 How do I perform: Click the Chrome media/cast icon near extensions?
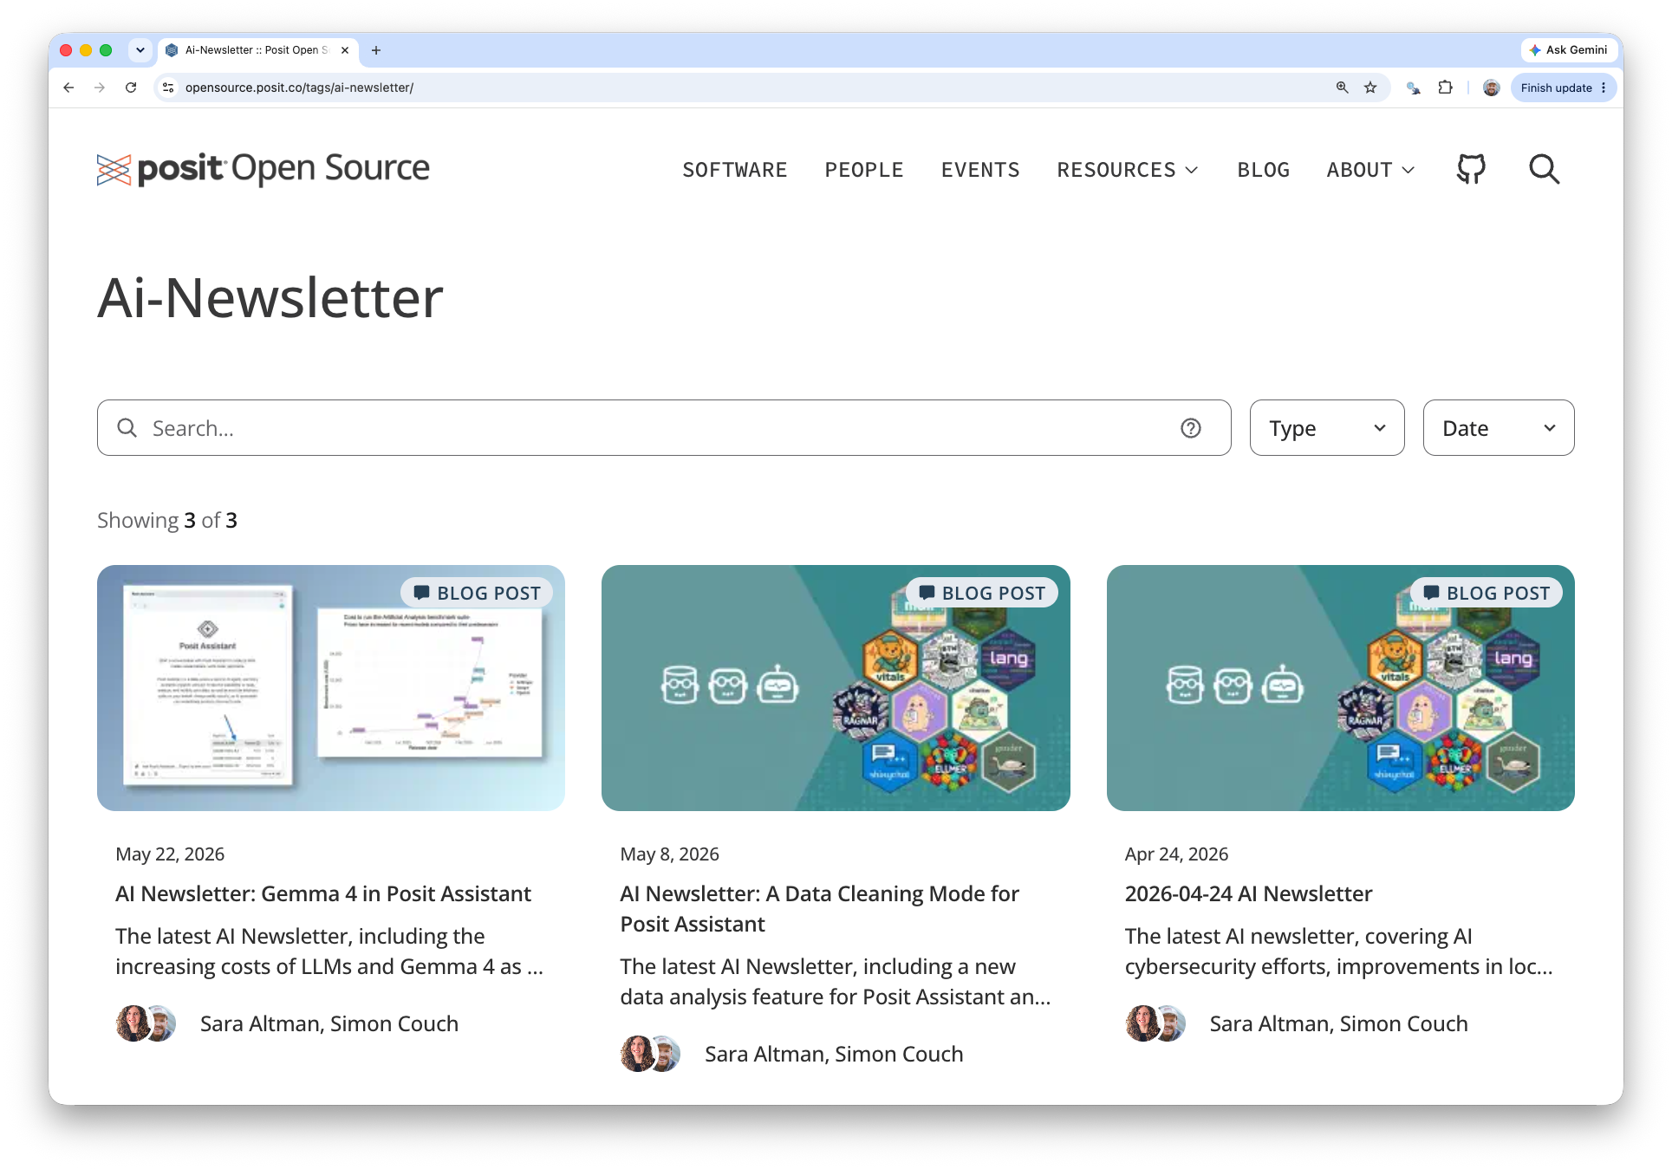pyautogui.click(x=1414, y=88)
